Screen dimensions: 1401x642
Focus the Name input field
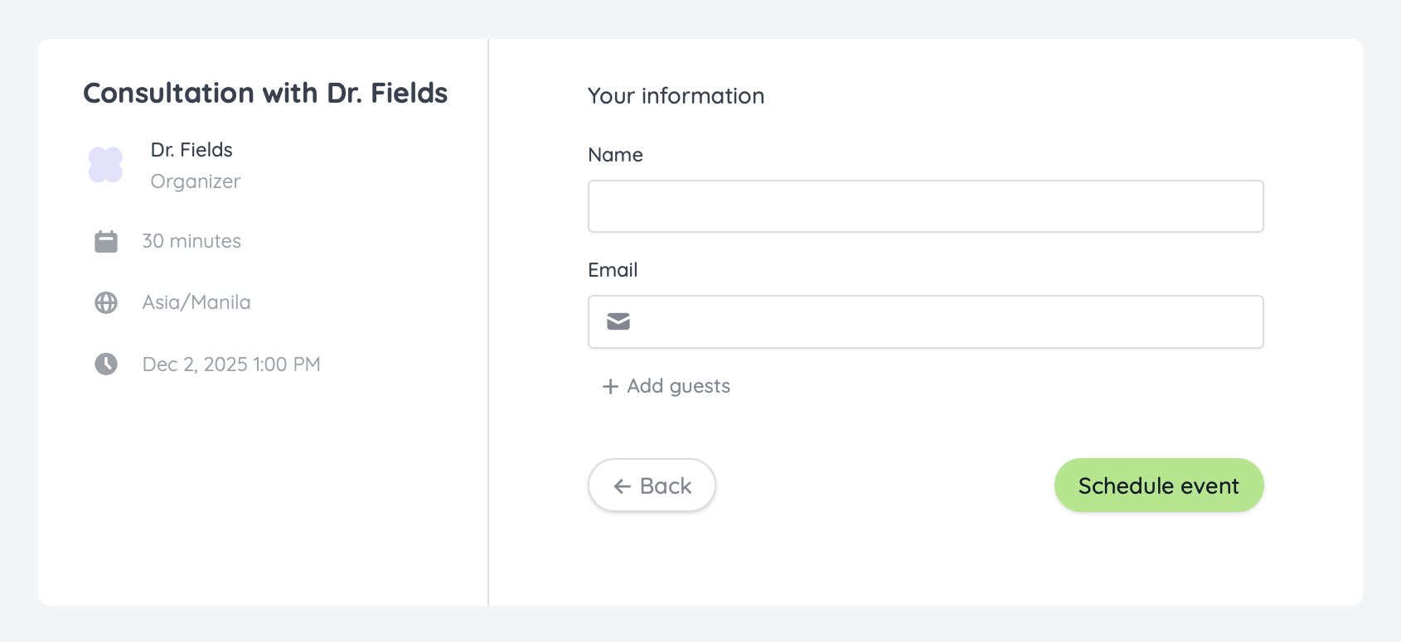[925, 206]
